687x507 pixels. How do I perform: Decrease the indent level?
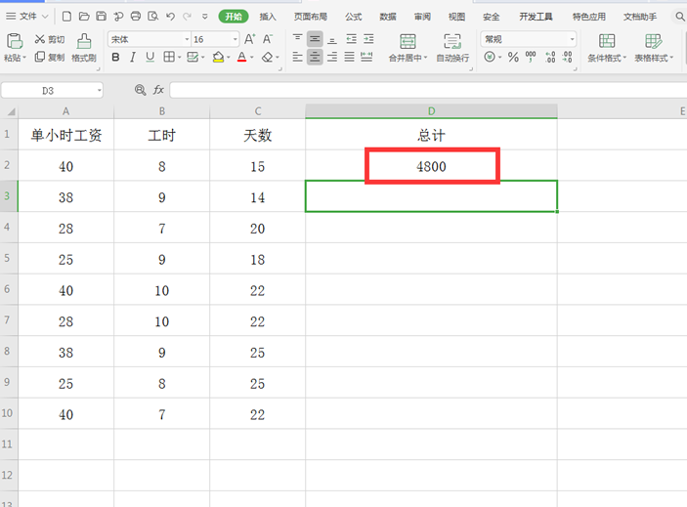(352, 39)
